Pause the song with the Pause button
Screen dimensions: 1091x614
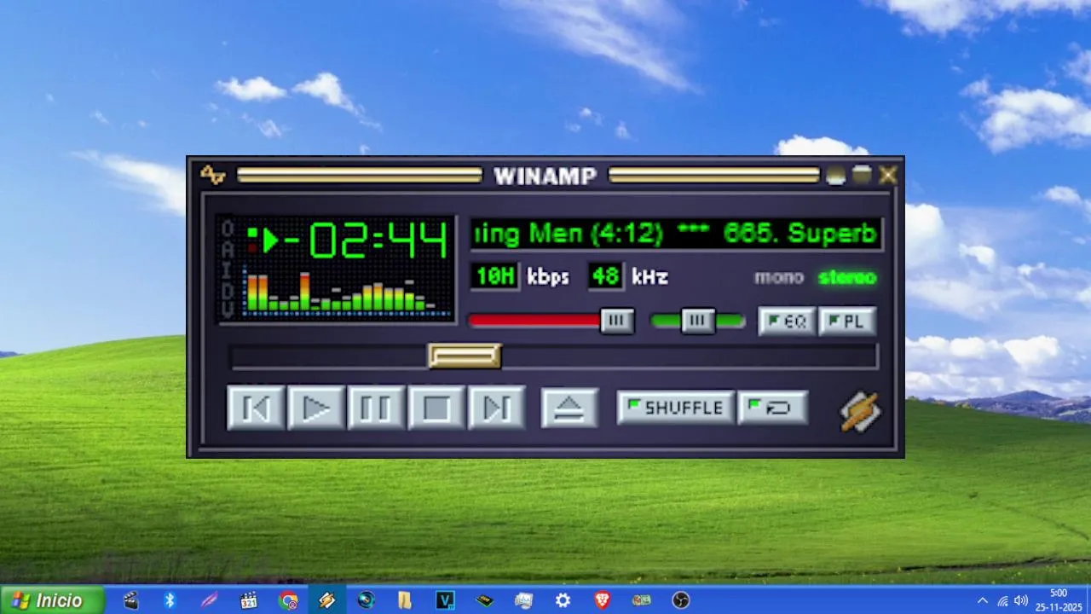[x=376, y=408]
